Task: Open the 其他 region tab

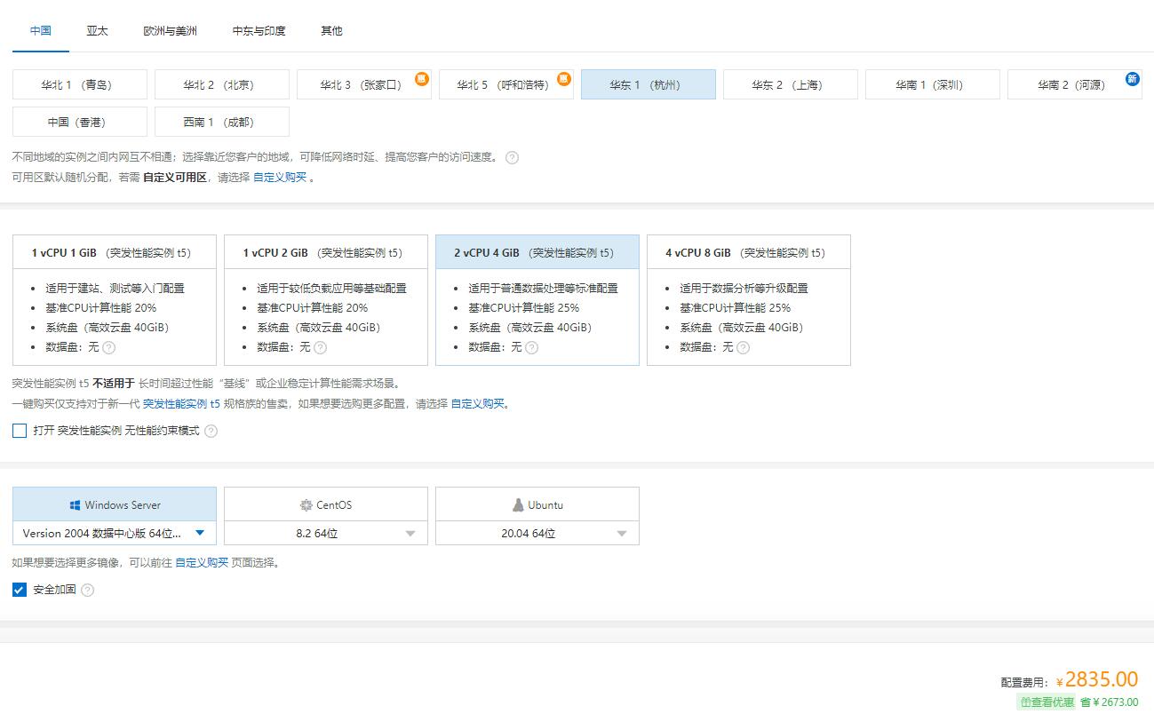Action: click(x=331, y=30)
